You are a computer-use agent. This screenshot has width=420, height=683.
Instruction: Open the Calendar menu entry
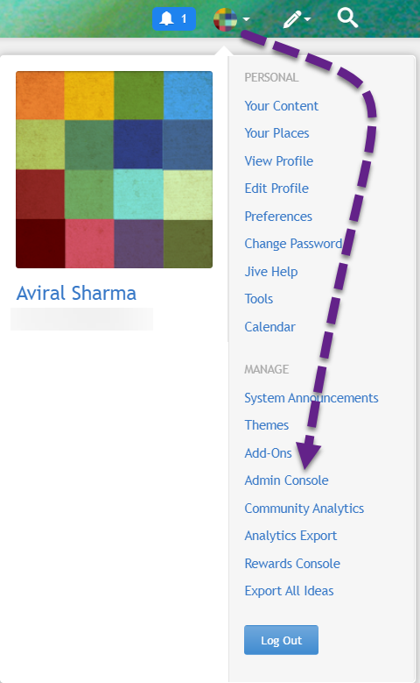(x=270, y=327)
